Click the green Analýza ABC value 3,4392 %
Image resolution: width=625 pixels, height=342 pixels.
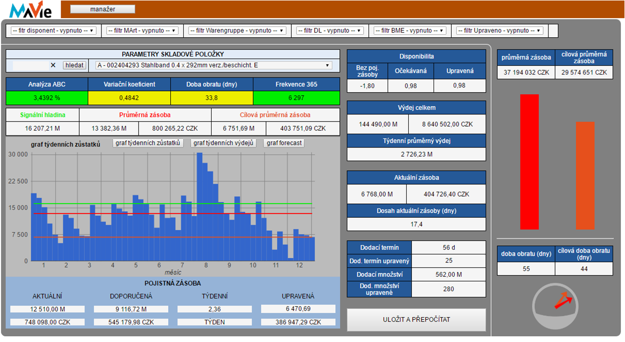(x=47, y=97)
